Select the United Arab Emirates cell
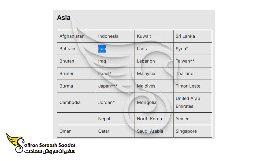This screenshot has height=161, width=268. point(193,102)
